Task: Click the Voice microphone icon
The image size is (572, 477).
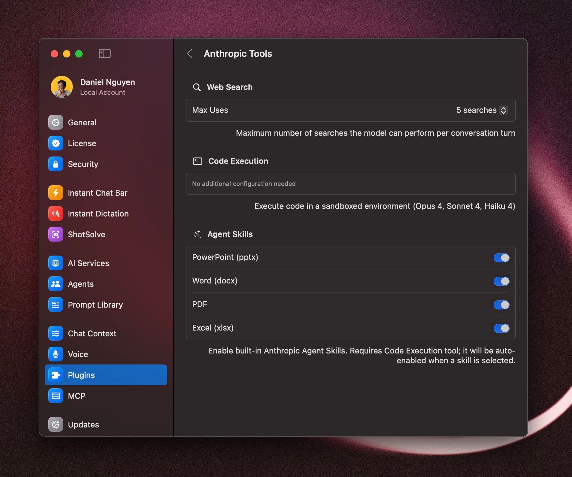Action: coord(56,354)
